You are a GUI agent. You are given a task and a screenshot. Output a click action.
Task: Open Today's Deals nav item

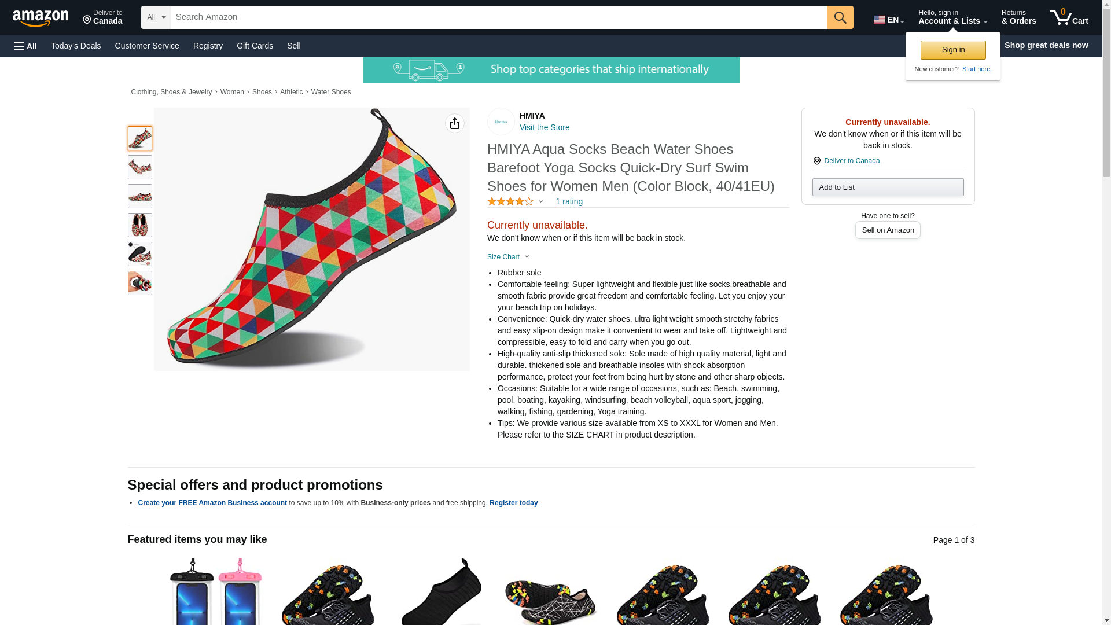click(76, 46)
